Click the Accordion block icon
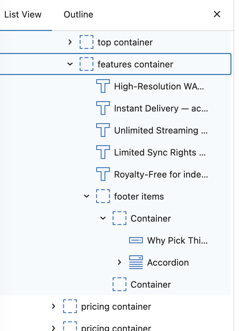Screen dimensions: 239x331 click(x=136, y=263)
